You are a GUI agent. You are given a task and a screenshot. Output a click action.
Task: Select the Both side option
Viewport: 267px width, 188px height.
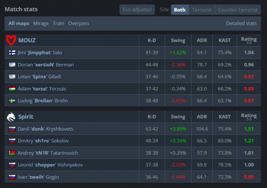179,10
